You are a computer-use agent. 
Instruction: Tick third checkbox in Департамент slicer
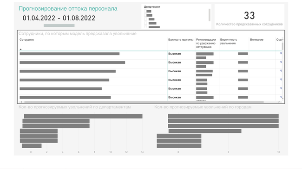[x=145, y=19]
